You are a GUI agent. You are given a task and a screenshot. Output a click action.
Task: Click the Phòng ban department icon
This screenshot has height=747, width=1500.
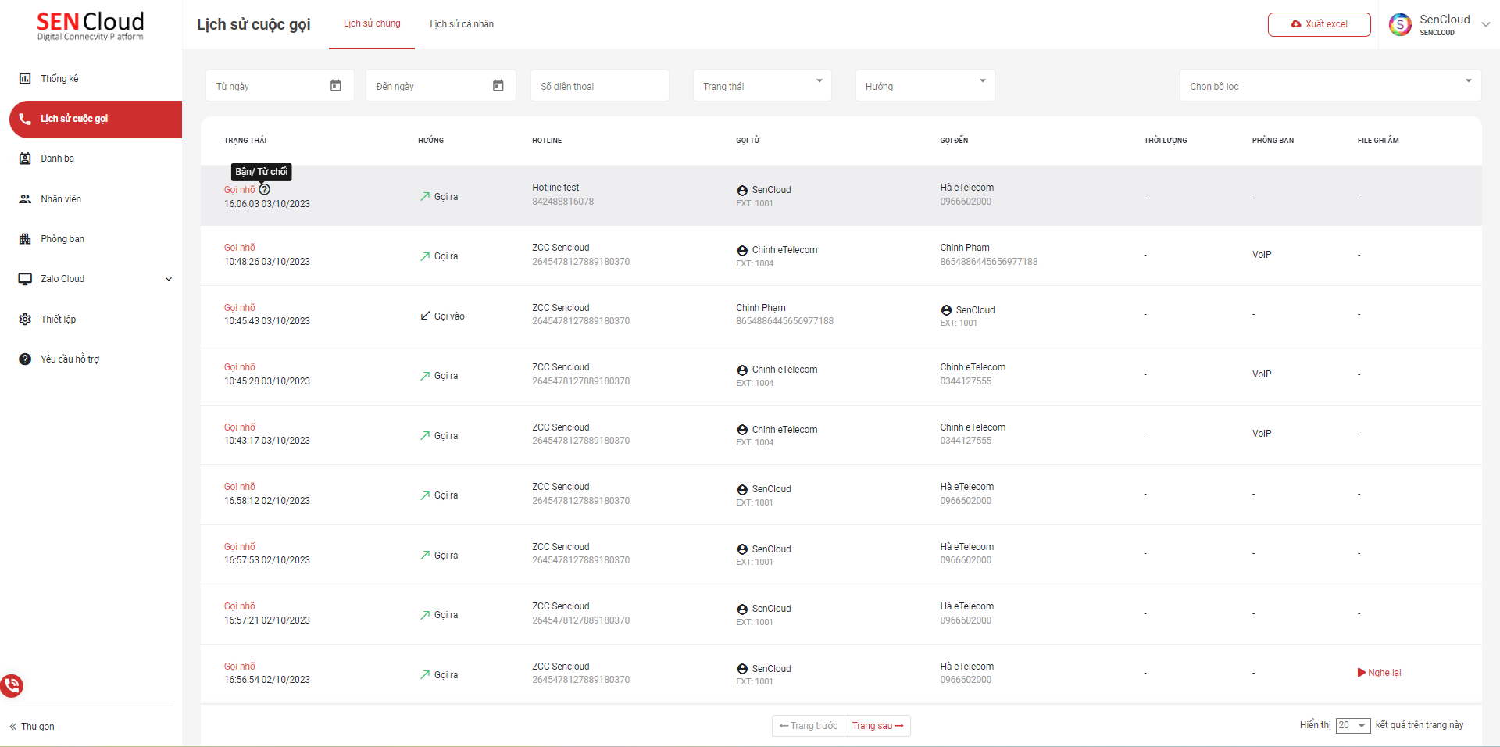25,239
